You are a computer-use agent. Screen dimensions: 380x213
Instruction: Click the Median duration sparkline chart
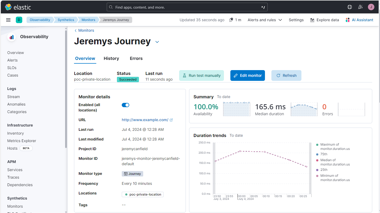tap(304, 109)
